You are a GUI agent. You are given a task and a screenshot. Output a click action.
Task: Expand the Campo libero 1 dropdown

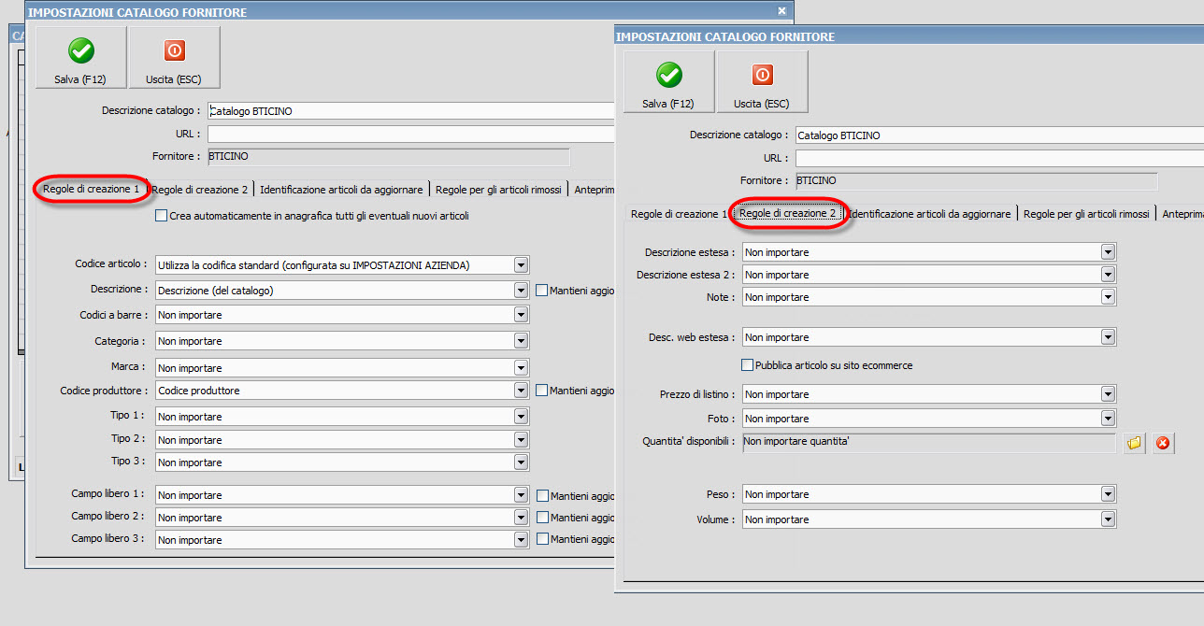point(522,495)
